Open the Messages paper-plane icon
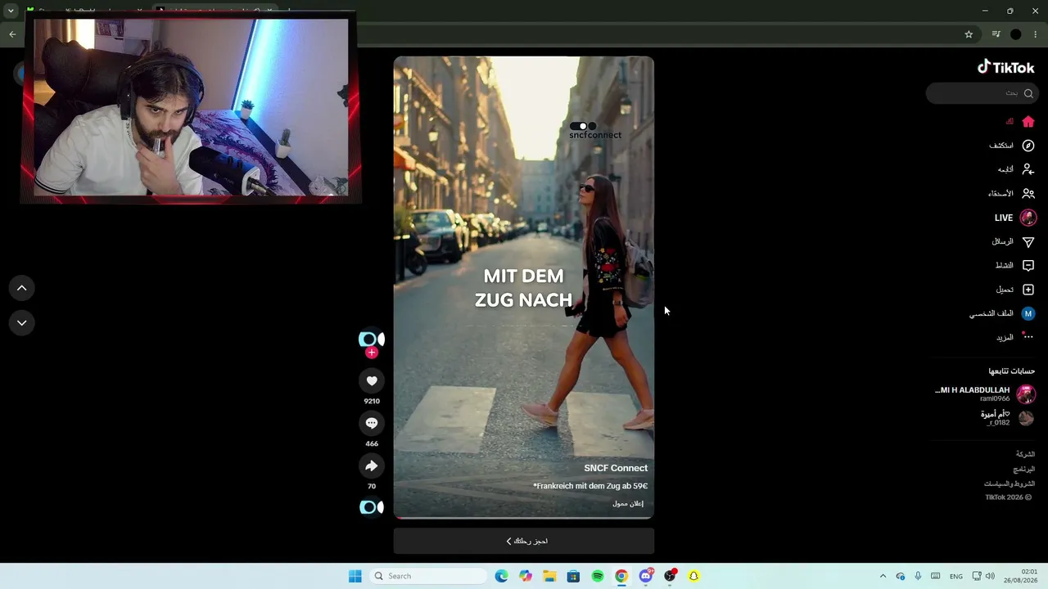Screen dimensions: 1048x589 tap(1028, 242)
